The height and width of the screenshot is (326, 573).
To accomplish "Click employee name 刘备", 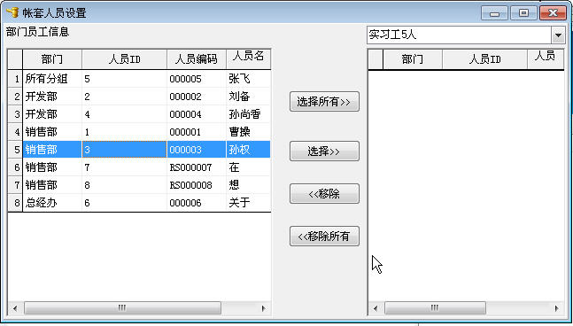I will [249, 97].
